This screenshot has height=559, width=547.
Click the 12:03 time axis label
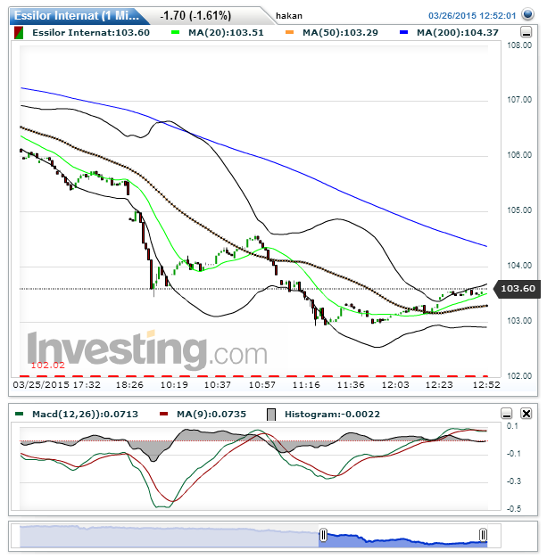395,385
